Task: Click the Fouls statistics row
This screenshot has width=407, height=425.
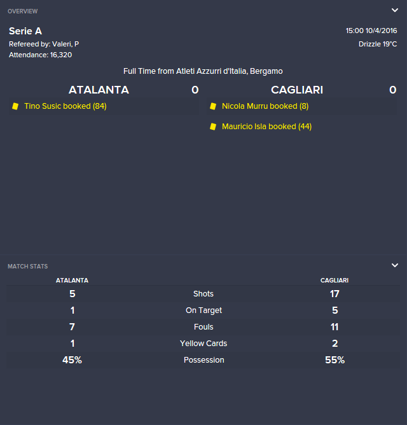Action: click(203, 327)
